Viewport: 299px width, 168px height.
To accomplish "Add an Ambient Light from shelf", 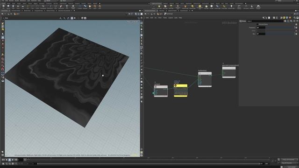I will pos(231,7).
